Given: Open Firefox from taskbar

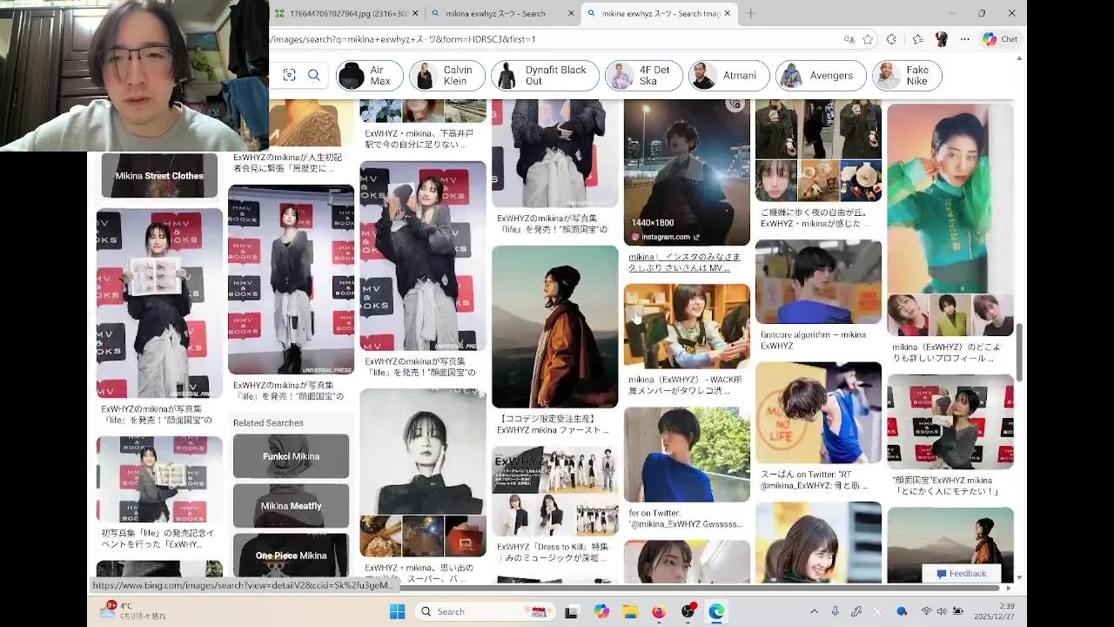Looking at the screenshot, I should [x=659, y=611].
